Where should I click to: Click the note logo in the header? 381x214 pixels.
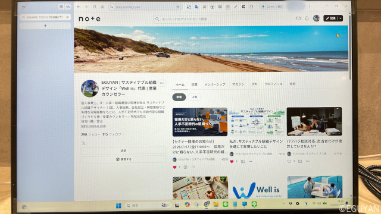[x=89, y=18]
